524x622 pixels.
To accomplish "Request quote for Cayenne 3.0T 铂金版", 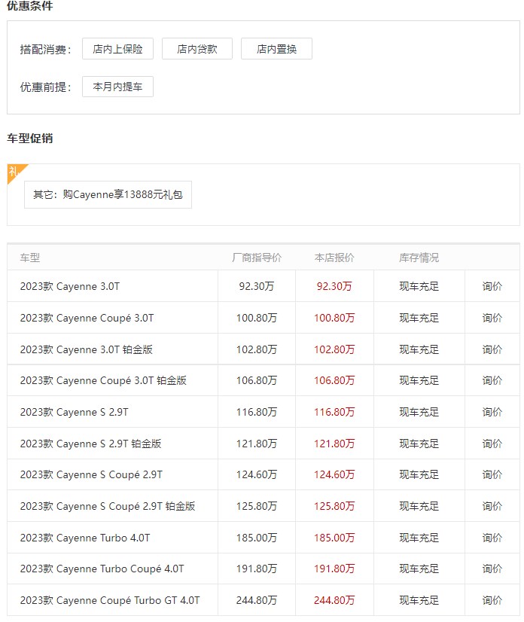I will pyautogui.click(x=492, y=349).
